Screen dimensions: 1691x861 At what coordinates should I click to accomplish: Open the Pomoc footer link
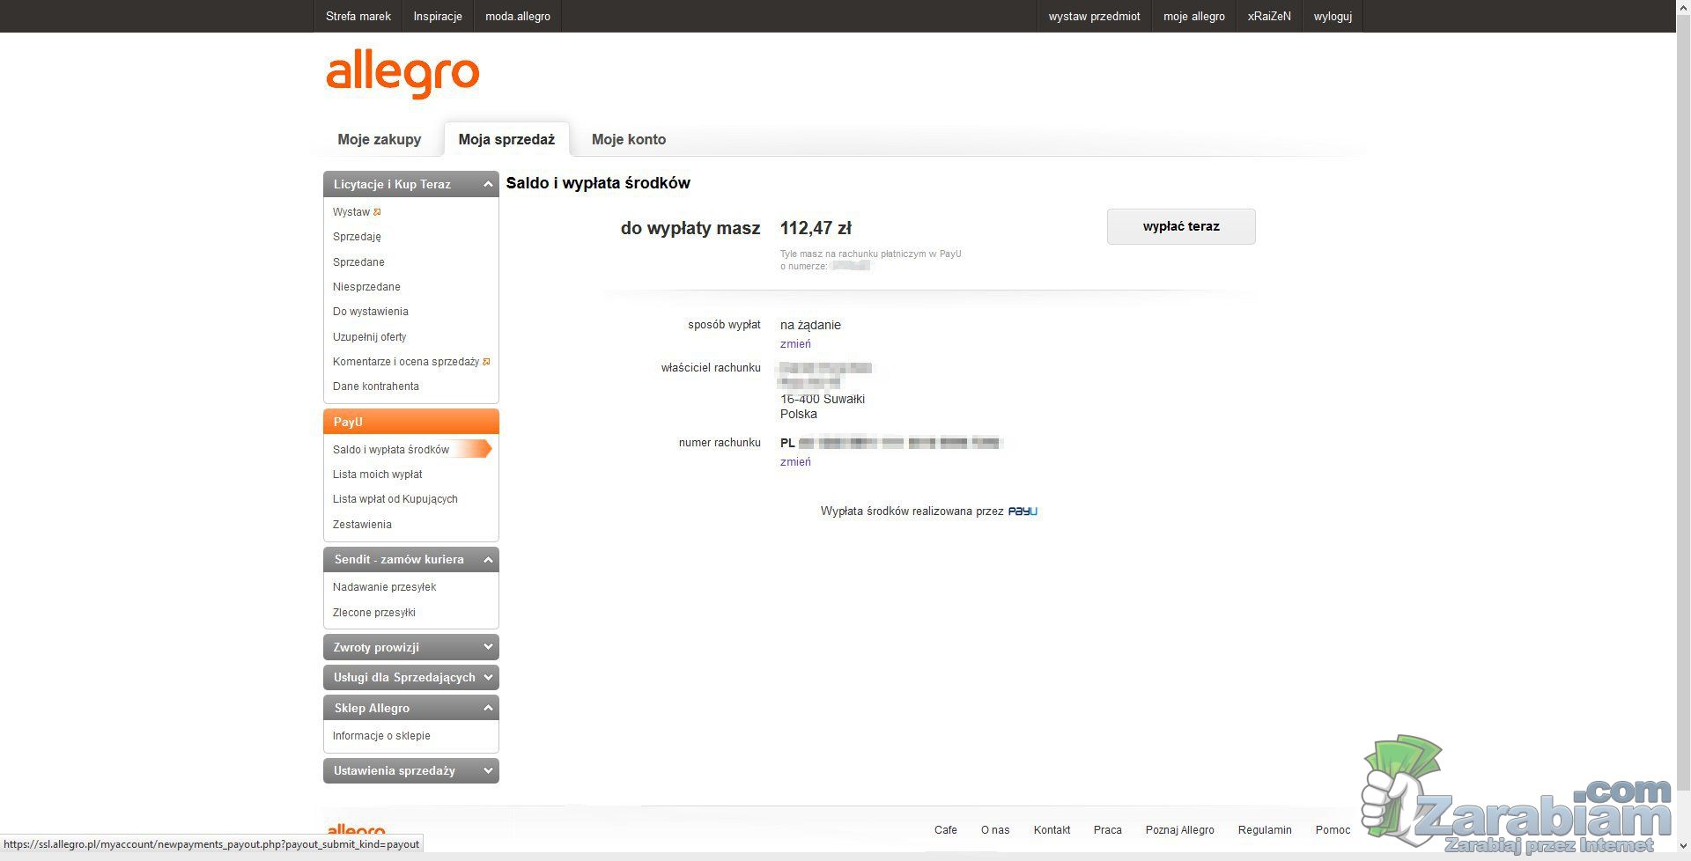(1333, 830)
